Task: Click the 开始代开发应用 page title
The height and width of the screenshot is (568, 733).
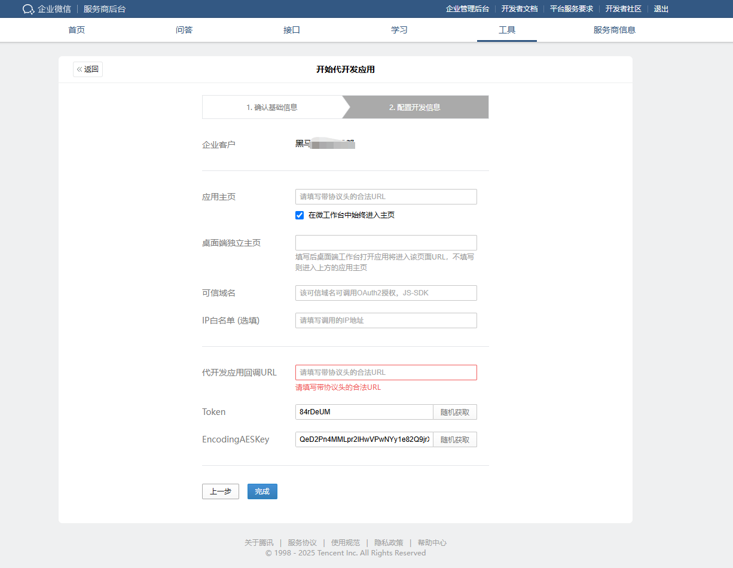Action: click(346, 69)
